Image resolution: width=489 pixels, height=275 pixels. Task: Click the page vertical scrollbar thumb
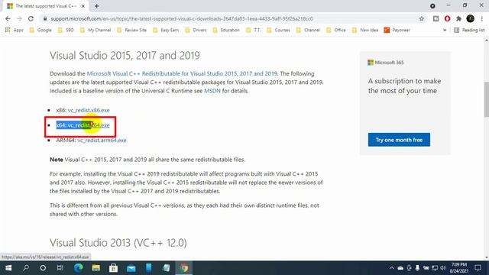point(486,99)
